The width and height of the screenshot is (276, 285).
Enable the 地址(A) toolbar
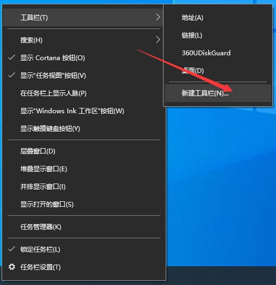pos(218,18)
